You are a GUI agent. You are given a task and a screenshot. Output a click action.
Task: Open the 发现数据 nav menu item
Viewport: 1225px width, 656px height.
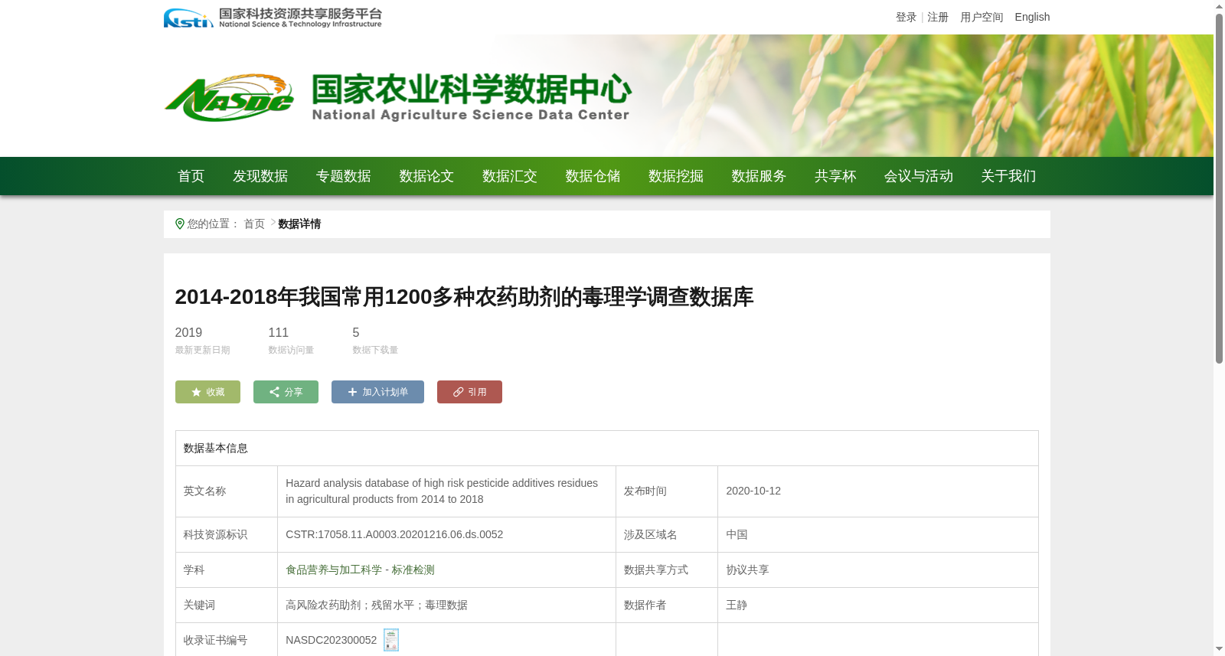point(260,176)
